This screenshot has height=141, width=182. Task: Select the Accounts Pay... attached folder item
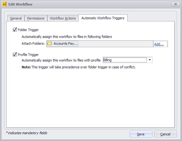pos(63,43)
